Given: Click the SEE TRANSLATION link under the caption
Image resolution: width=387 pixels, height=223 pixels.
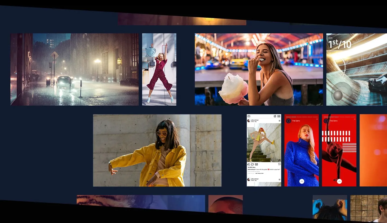Looking at the screenshot, I should 259,173.
